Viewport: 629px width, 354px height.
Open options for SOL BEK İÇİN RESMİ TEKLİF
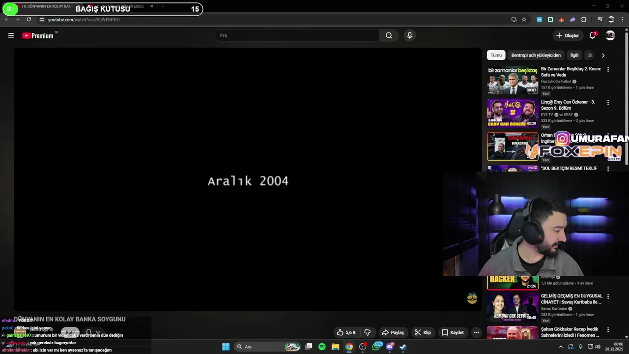[608, 169]
